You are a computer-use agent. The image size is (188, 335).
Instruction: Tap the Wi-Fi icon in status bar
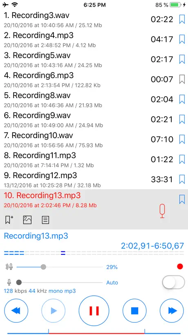coord(15,5)
